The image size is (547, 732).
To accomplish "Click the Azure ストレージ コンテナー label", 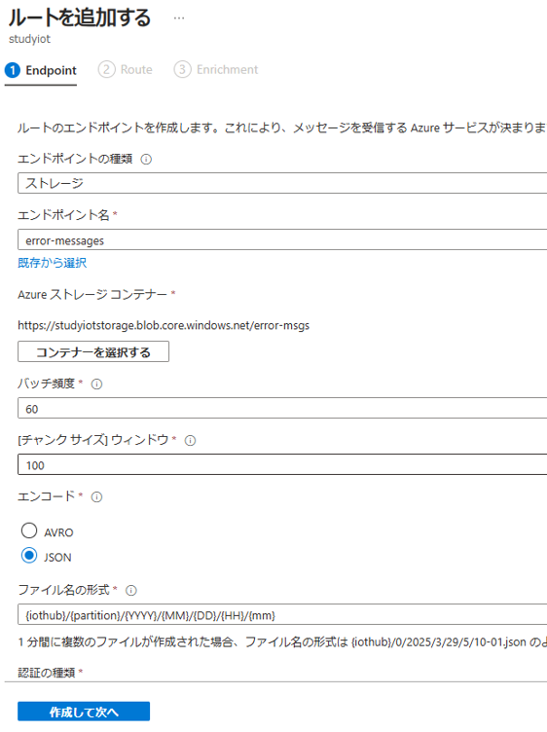I will (x=92, y=295).
